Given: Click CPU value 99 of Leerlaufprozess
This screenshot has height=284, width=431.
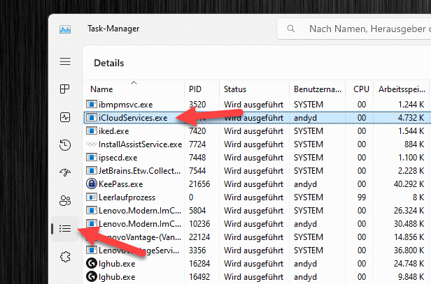Looking at the screenshot, I should [362, 197].
